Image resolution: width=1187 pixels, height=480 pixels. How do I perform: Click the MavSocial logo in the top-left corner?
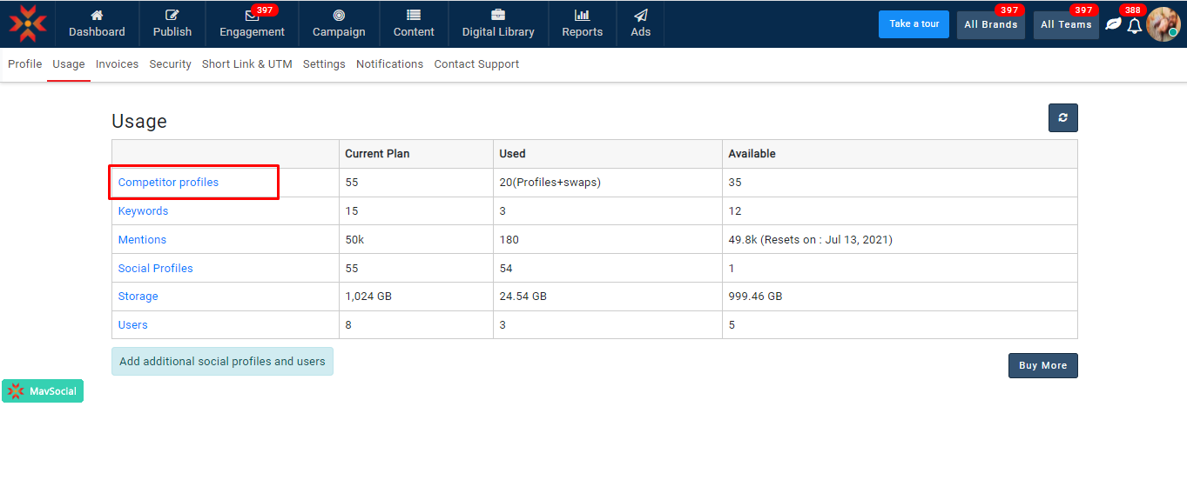(27, 23)
